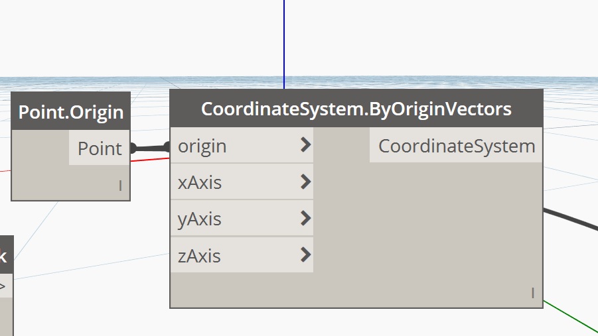Click the wire connecting Point to origin

[x=151, y=148]
